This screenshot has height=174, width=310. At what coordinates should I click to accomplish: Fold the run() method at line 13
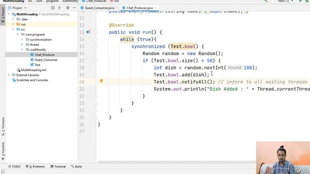click(96, 32)
